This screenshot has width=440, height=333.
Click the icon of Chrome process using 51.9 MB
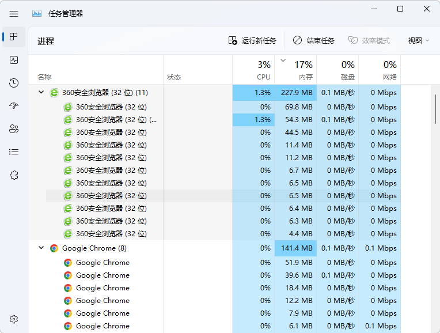(x=67, y=263)
